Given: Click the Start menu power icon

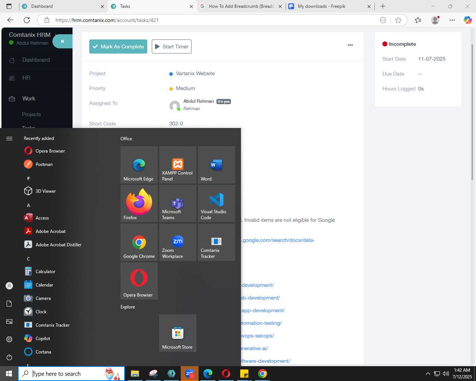Looking at the screenshot, I should click(x=9, y=357).
